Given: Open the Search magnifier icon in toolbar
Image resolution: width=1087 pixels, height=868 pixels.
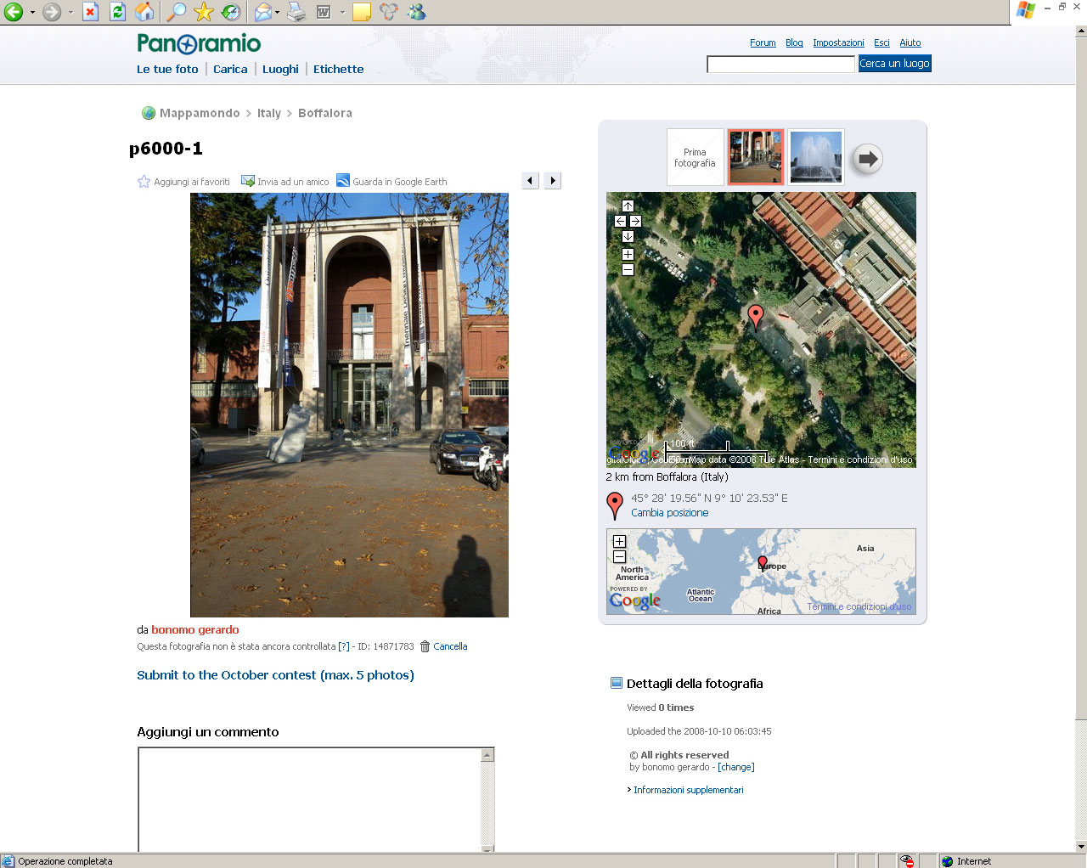Looking at the screenshot, I should coord(176,12).
